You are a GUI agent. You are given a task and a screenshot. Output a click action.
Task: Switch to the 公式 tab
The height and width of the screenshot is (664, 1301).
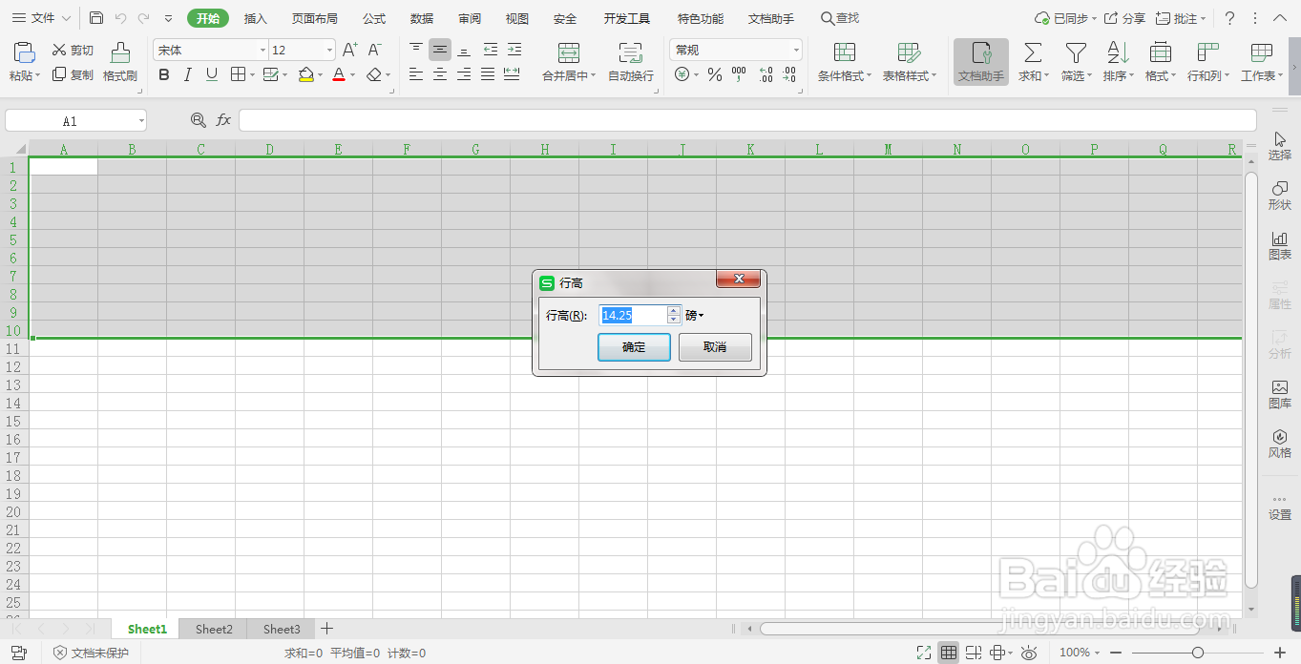click(x=374, y=18)
